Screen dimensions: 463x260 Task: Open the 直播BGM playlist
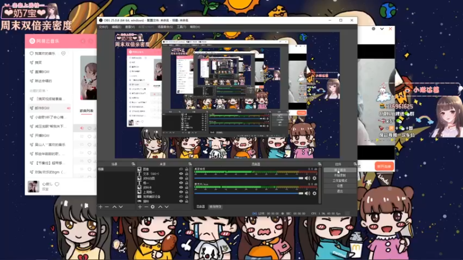pyautogui.click(x=42, y=72)
